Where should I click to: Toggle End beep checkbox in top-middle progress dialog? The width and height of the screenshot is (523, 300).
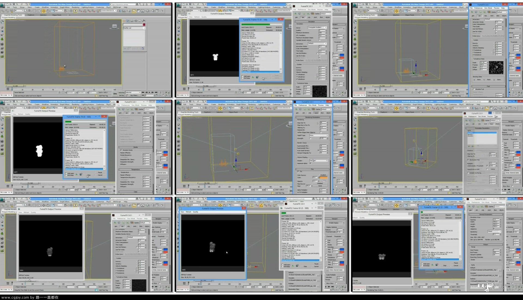(242, 78)
